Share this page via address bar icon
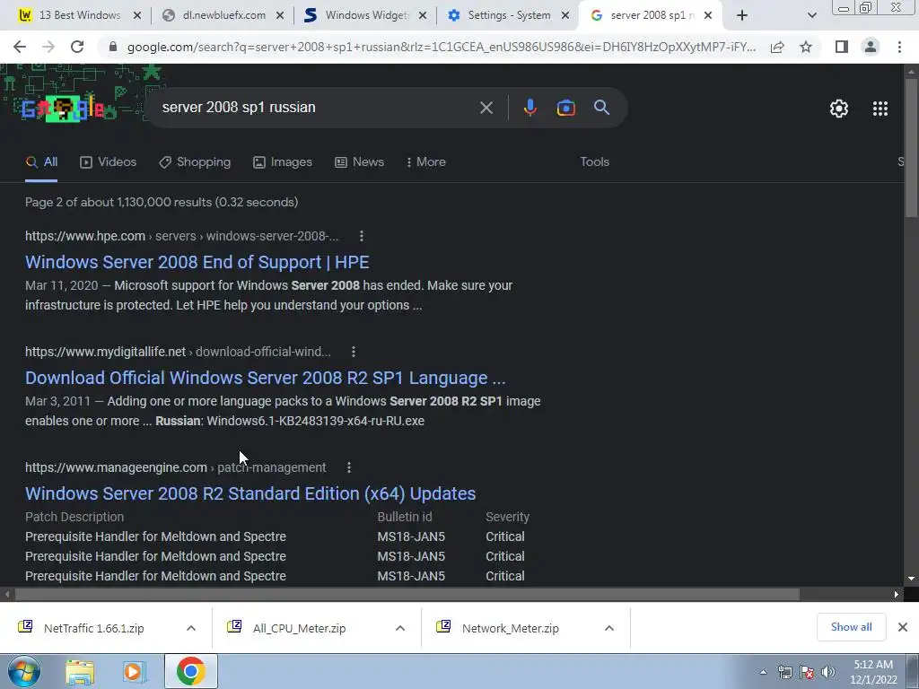Viewport: 919px width, 689px height. 777,47
